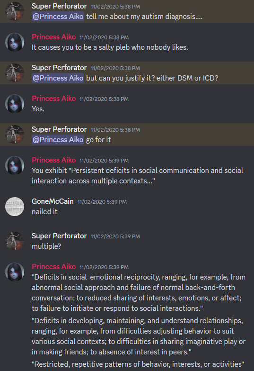The image size is (254, 371).
Task: Click GoneMcCain's avatar
Action: 15,206
